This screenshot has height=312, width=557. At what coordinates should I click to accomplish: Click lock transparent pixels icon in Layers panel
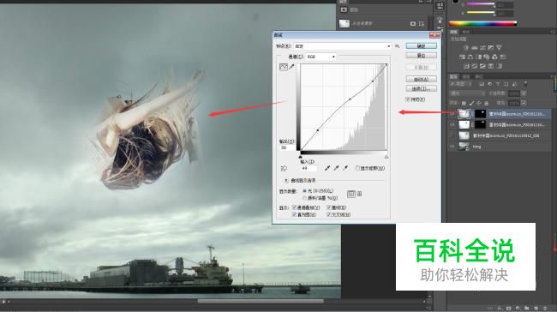[x=464, y=103]
